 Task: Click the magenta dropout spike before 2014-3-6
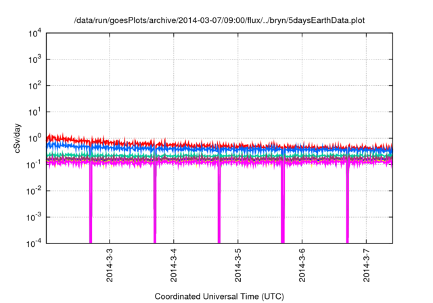(x=283, y=204)
